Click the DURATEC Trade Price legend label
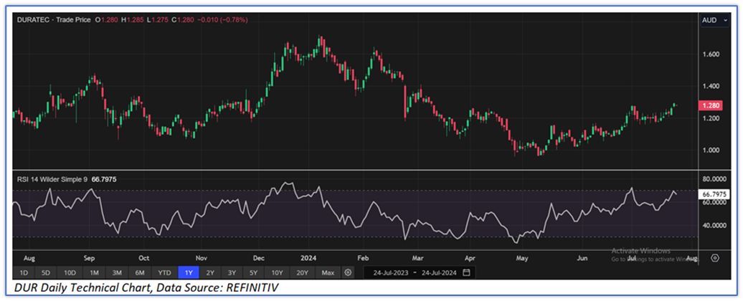Image resolution: width=743 pixels, height=301 pixels. click(55, 19)
